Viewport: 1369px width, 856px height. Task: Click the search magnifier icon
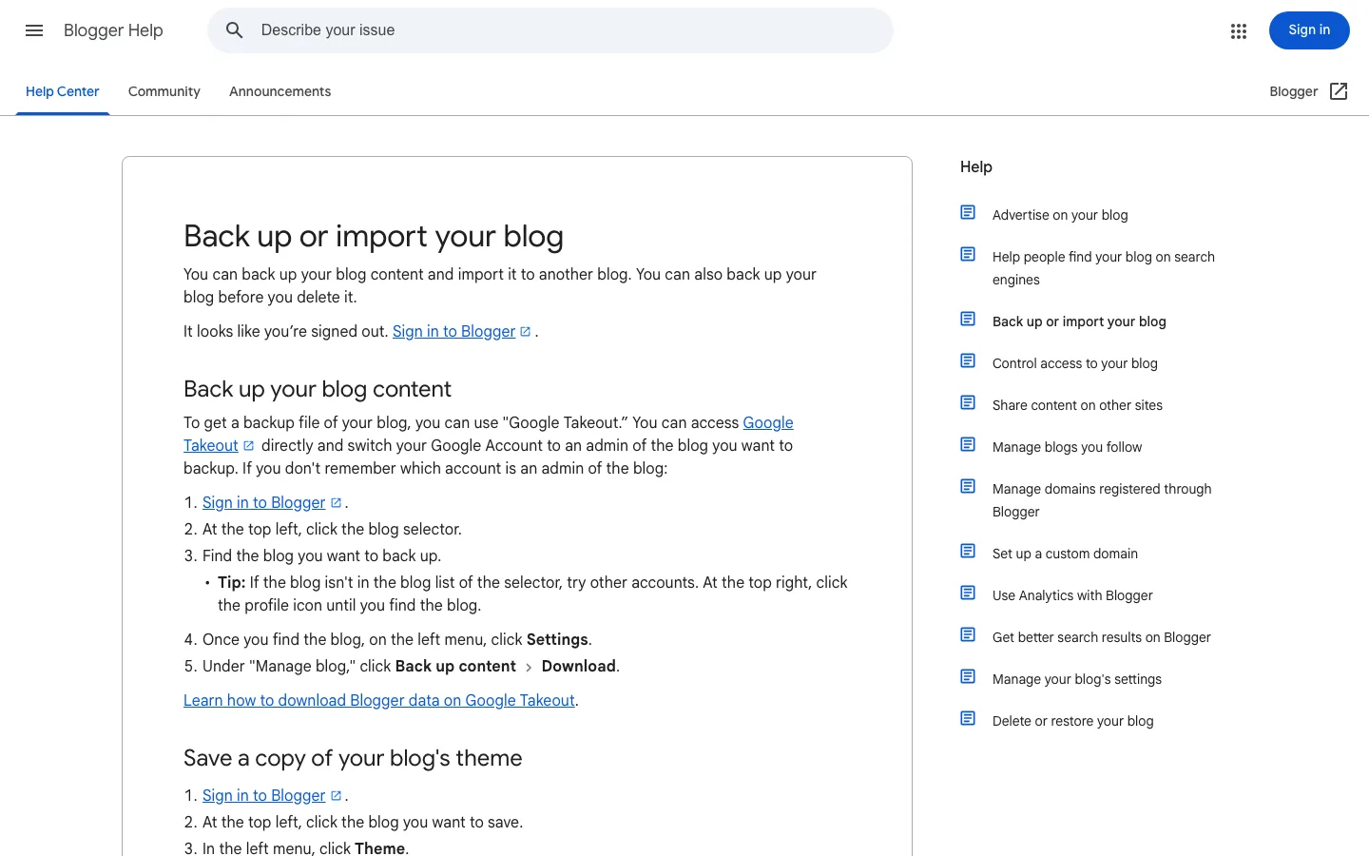click(235, 30)
